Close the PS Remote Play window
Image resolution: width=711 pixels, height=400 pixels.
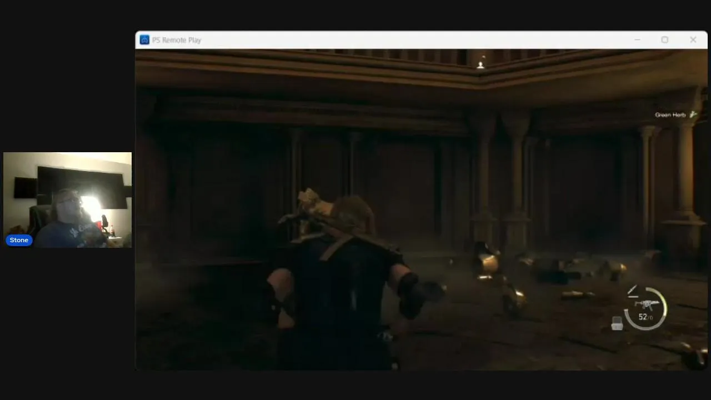(693, 39)
